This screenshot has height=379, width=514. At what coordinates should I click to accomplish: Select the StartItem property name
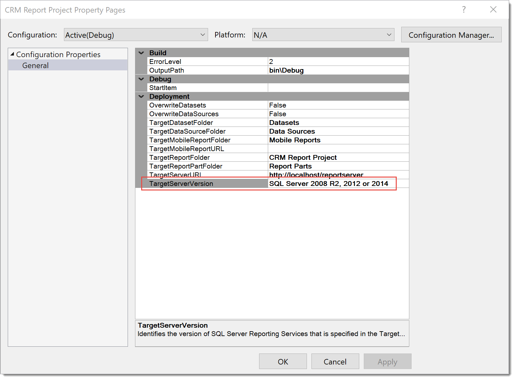click(x=208, y=87)
